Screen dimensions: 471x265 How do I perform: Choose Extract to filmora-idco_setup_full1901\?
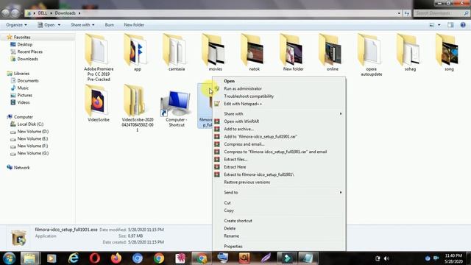[x=259, y=174]
